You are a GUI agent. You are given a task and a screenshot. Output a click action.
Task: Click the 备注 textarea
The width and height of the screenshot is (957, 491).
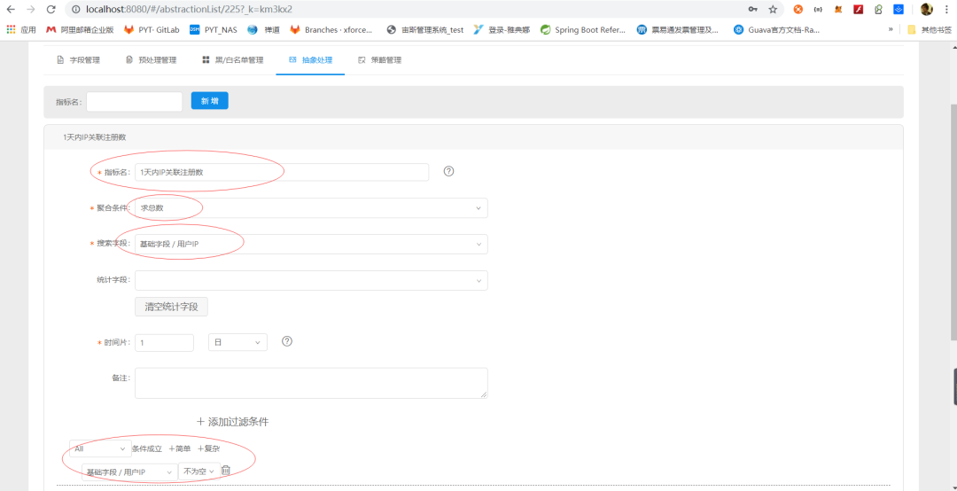311,383
